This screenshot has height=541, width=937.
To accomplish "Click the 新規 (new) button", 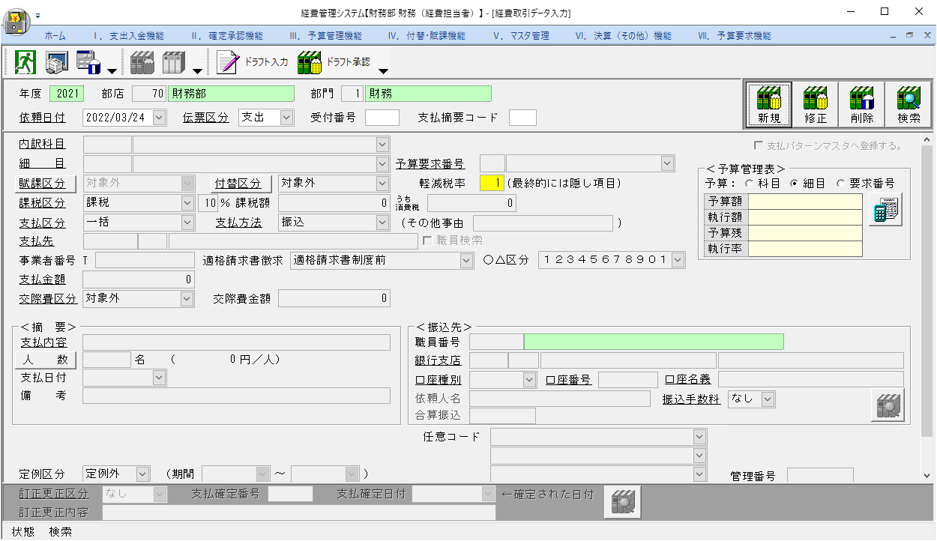I will click(x=769, y=105).
